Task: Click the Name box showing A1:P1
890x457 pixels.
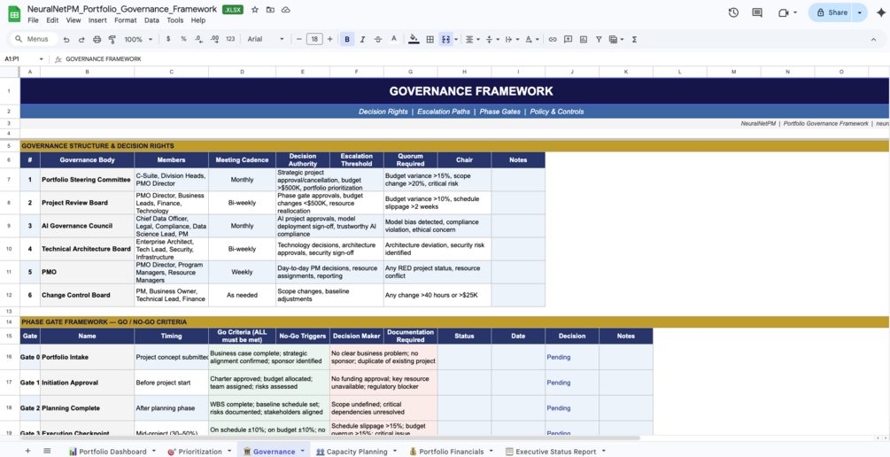Action: pos(24,59)
